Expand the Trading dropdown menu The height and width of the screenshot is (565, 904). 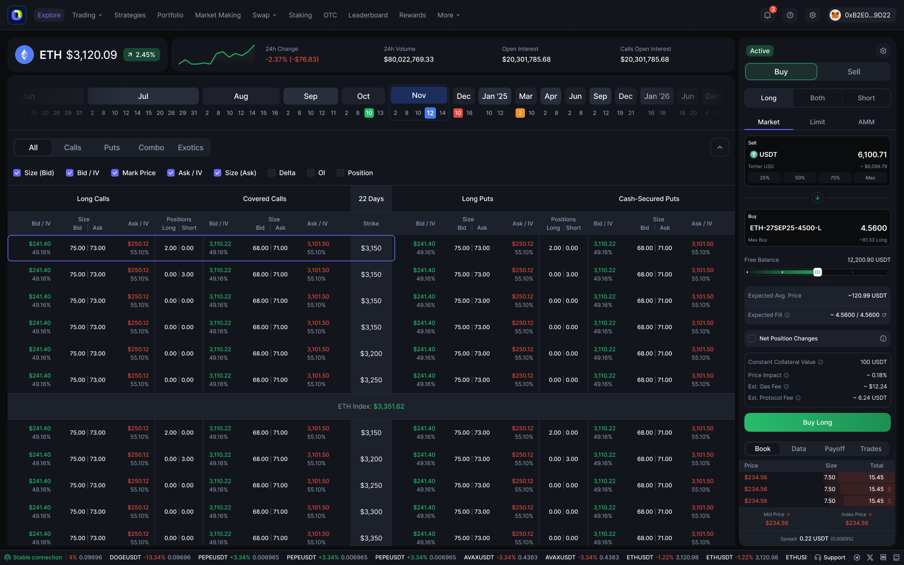point(87,15)
